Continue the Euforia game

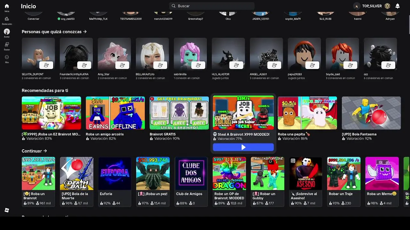pos(115,181)
